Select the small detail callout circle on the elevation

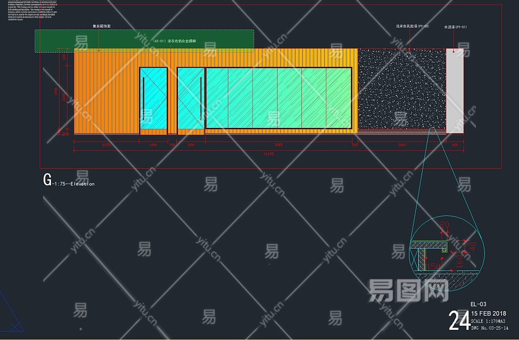(x=432, y=130)
